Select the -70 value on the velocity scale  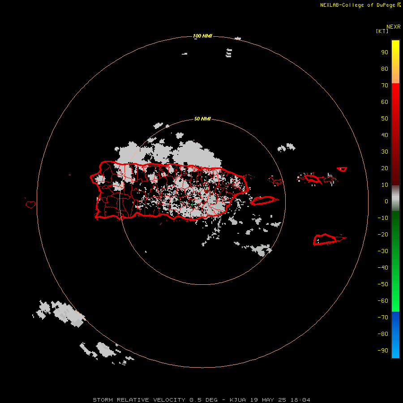383,317
